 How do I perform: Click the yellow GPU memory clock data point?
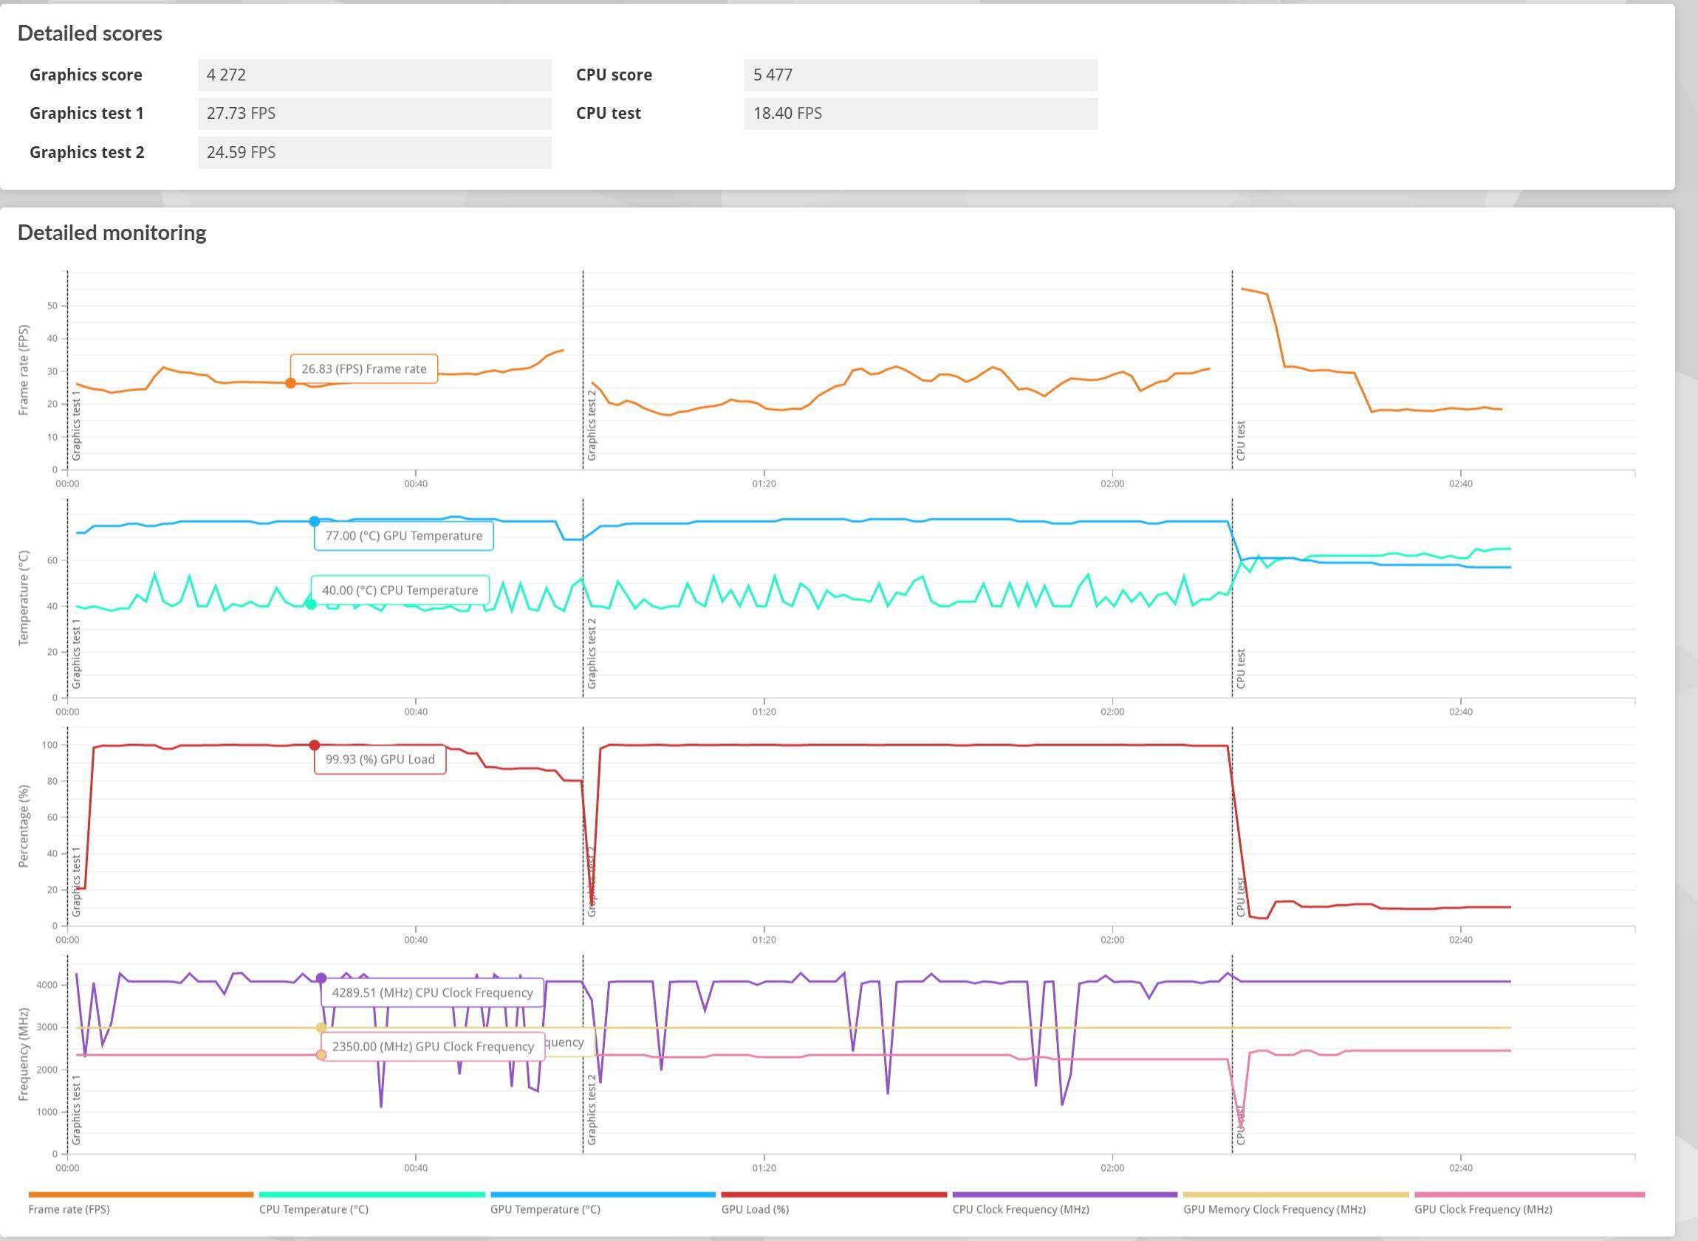[321, 1028]
